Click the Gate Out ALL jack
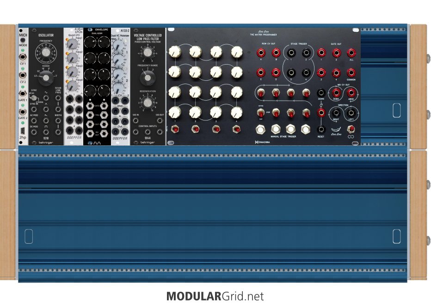The width and height of the screenshot is (431, 306). (351, 54)
